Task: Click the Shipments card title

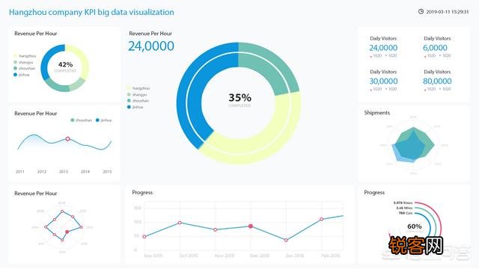Action: click(x=377, y=113)
